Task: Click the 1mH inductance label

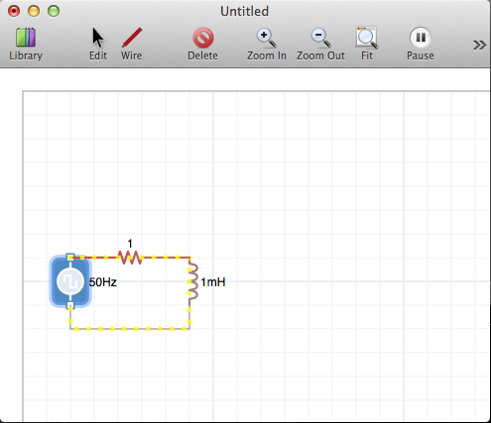Action: 213,282
